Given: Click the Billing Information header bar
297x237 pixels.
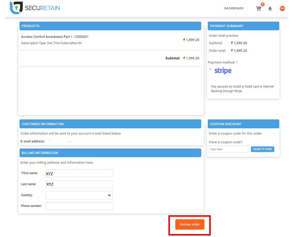Looking at the screenshot, I should 110,153.
